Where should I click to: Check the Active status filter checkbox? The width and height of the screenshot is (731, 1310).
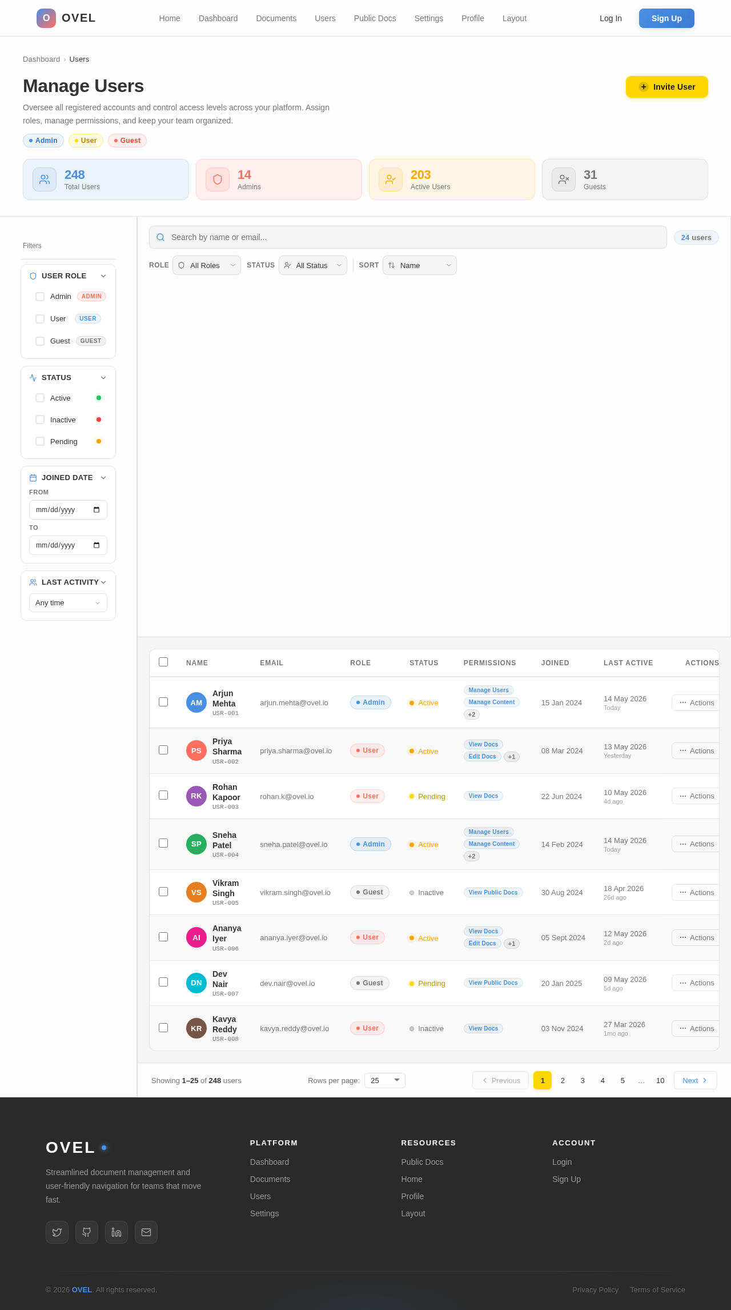tap(40, 398)
